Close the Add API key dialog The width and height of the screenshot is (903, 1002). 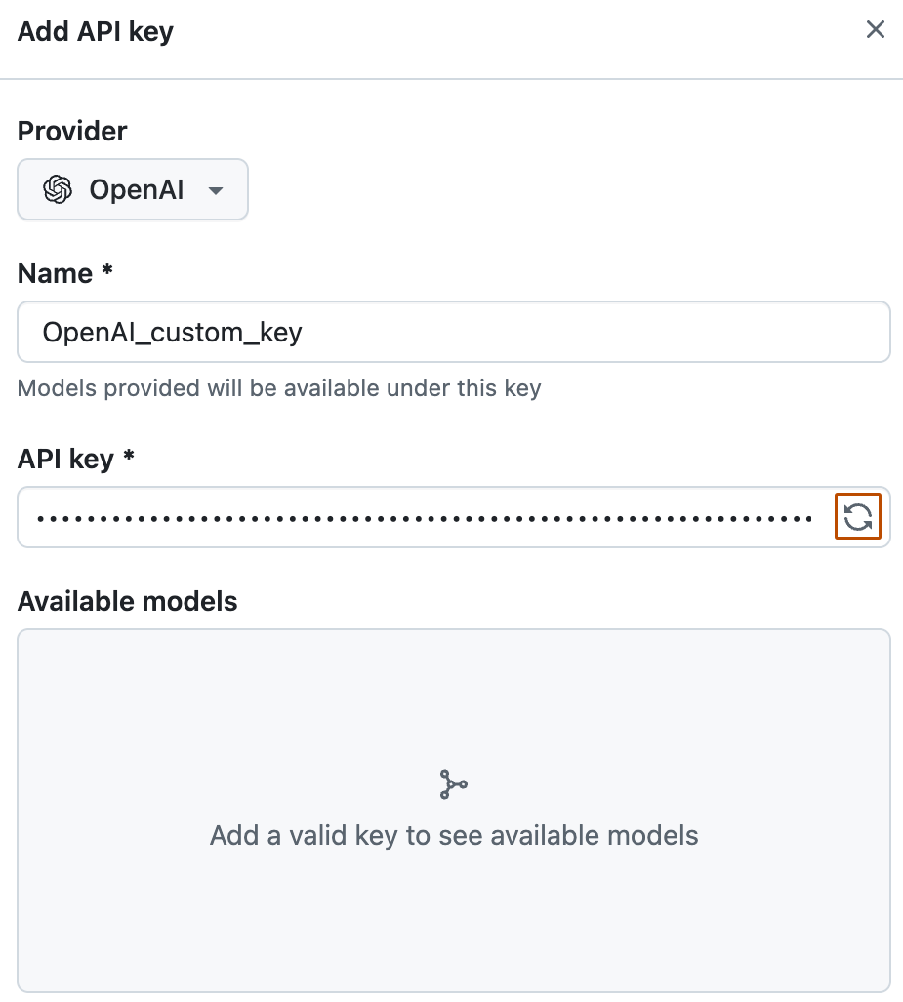(876, 29)
